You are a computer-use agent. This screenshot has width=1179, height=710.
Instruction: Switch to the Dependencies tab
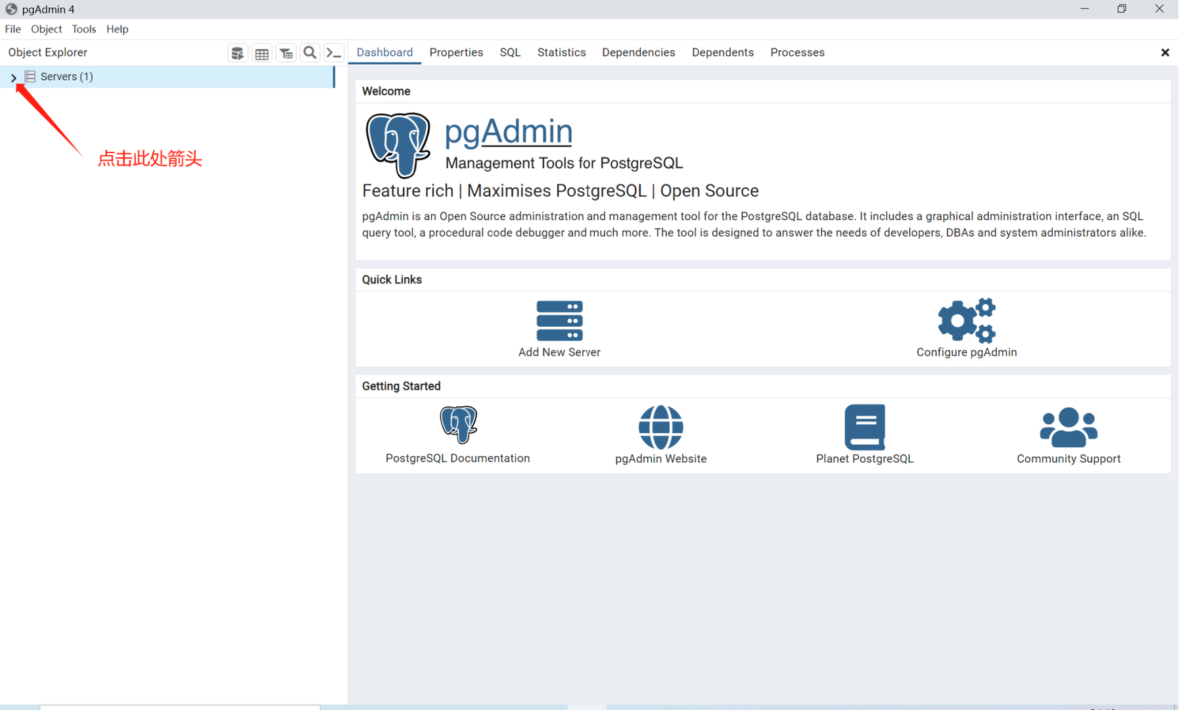[638, 53]
